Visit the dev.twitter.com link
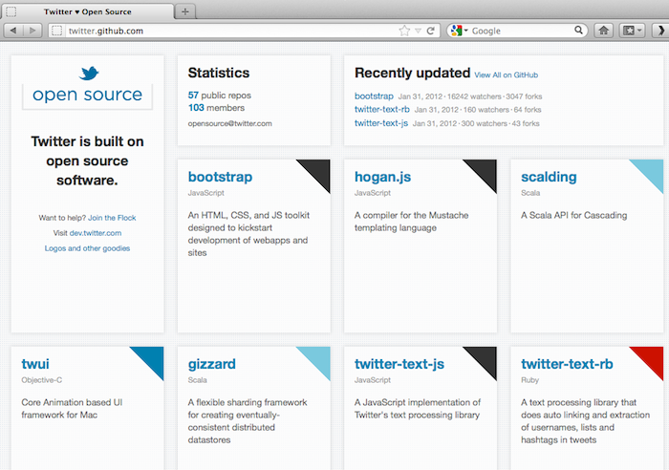Screen dimensions: 669x470 [x=95, y=233]
